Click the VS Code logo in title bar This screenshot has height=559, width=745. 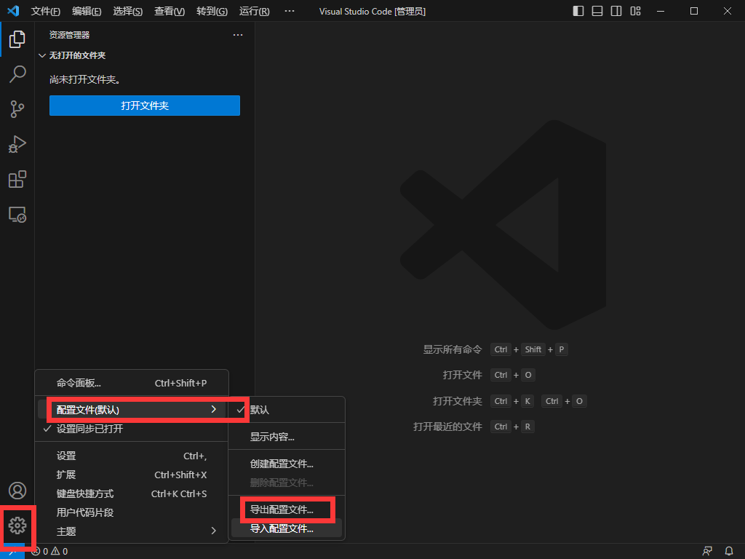(x=13, y=10)
